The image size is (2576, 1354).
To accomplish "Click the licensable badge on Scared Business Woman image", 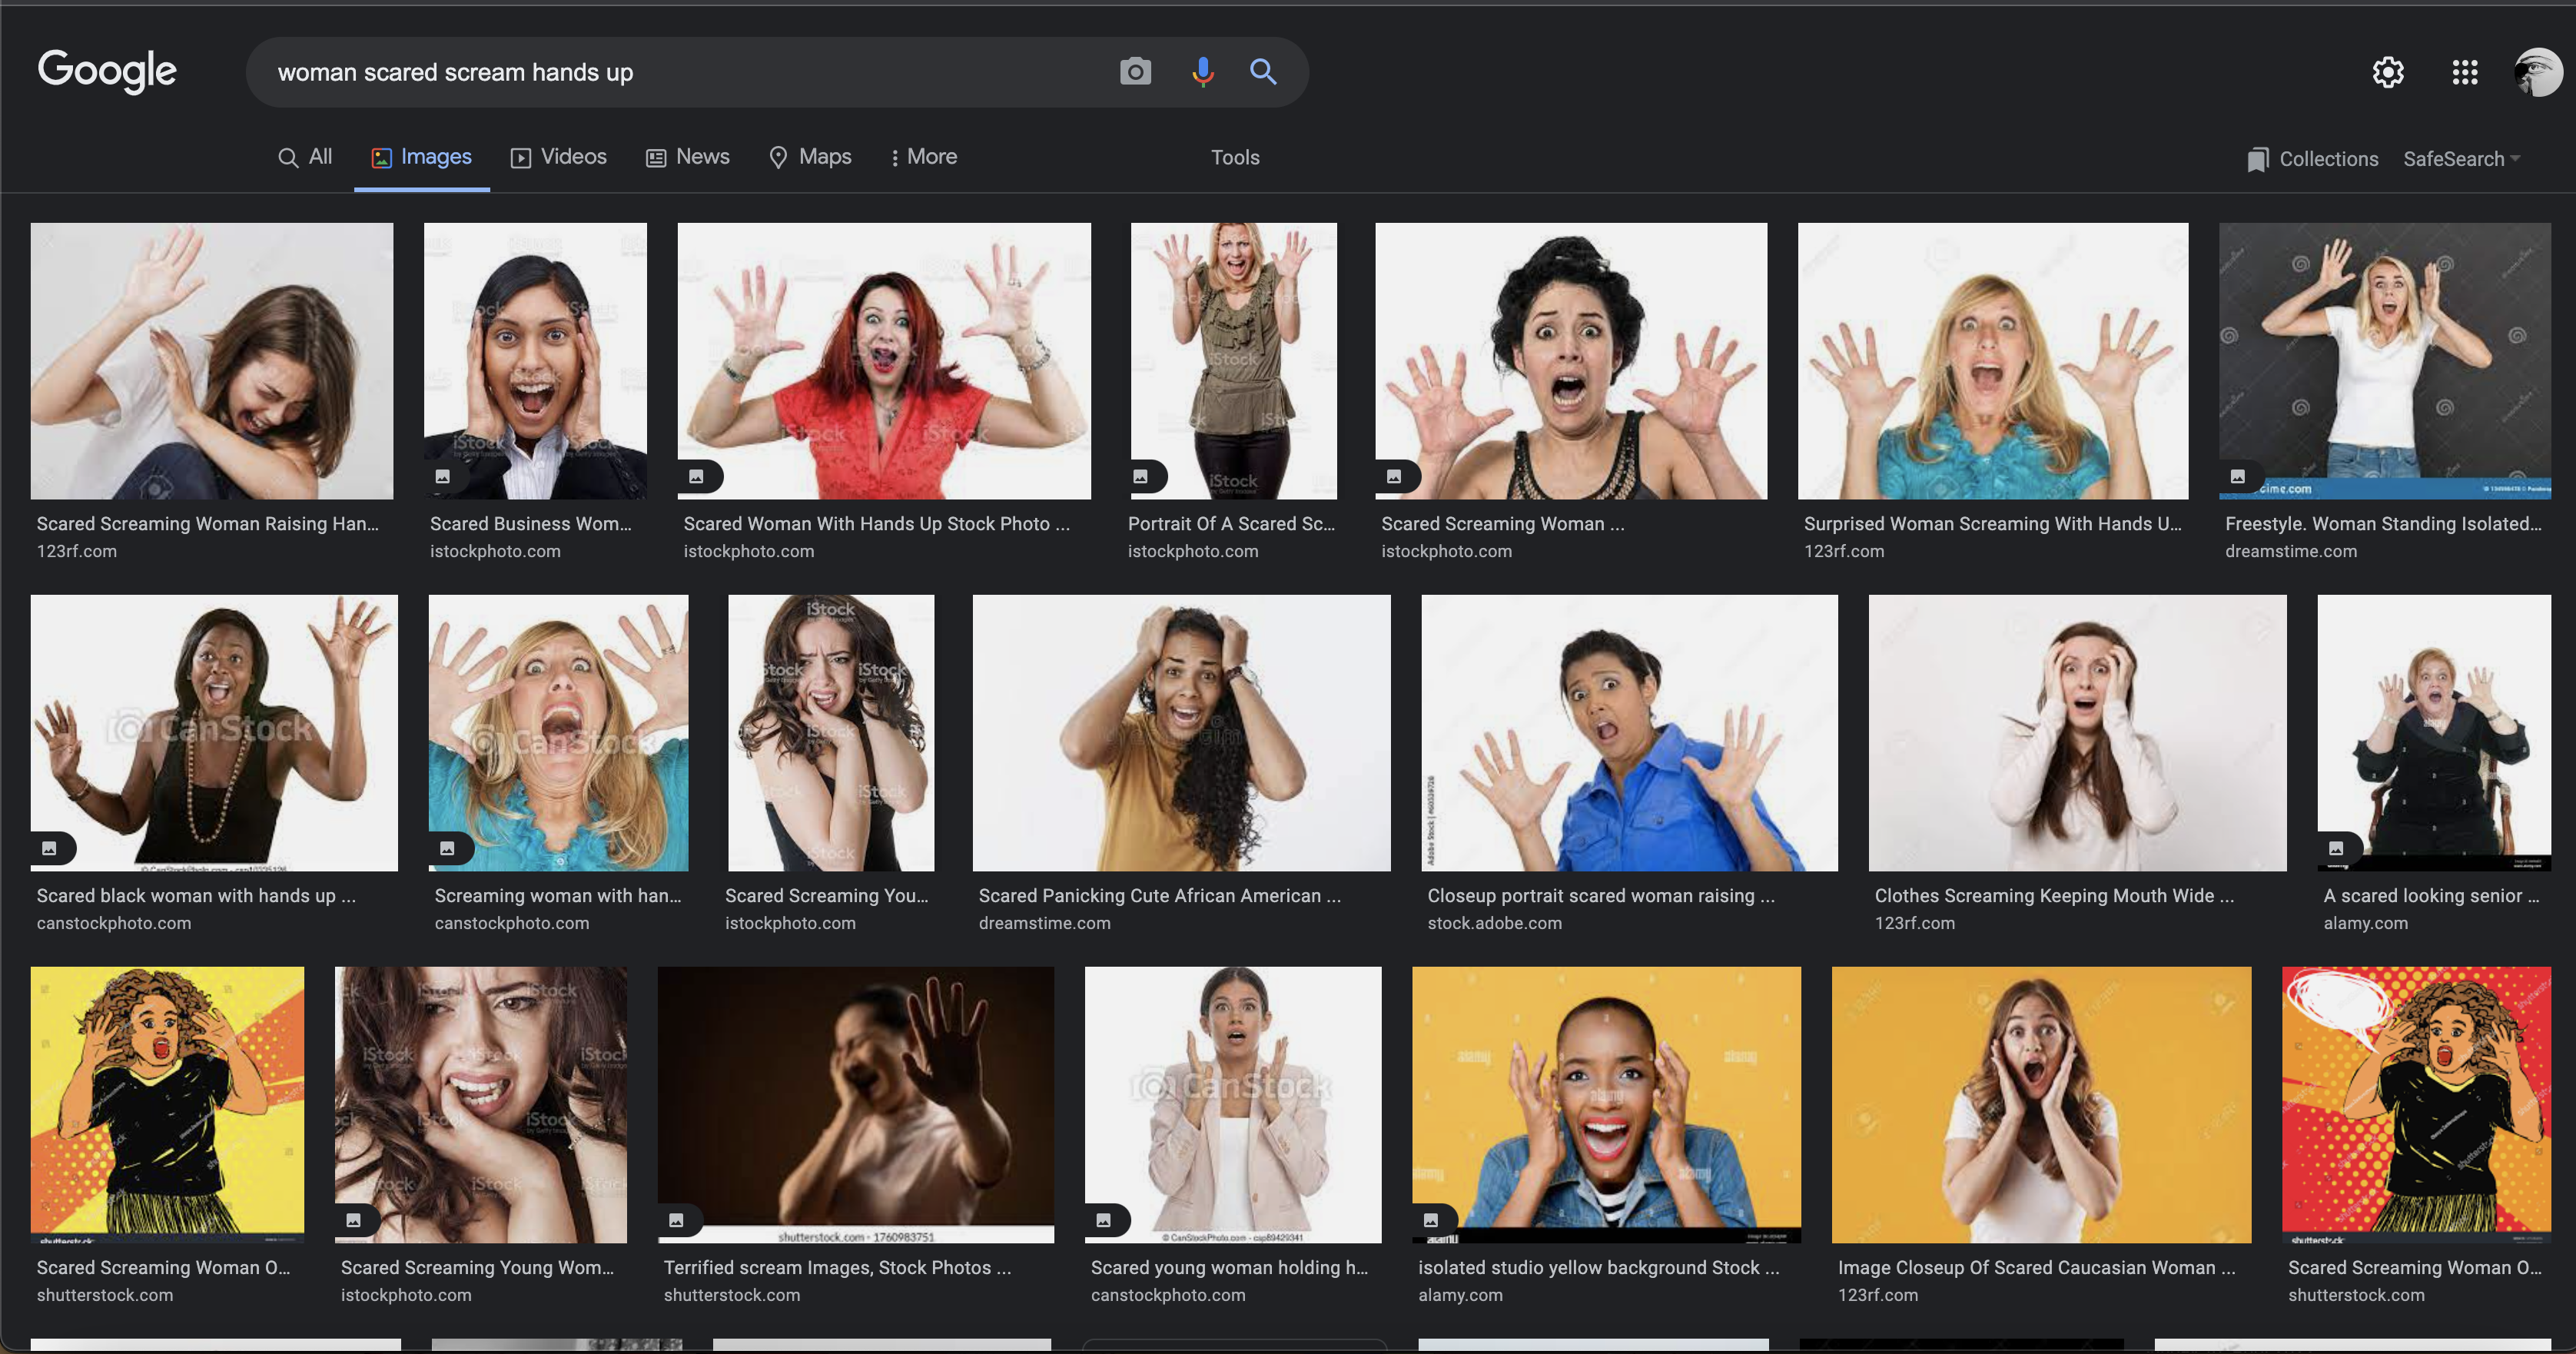I will click(x=443, y=477).
